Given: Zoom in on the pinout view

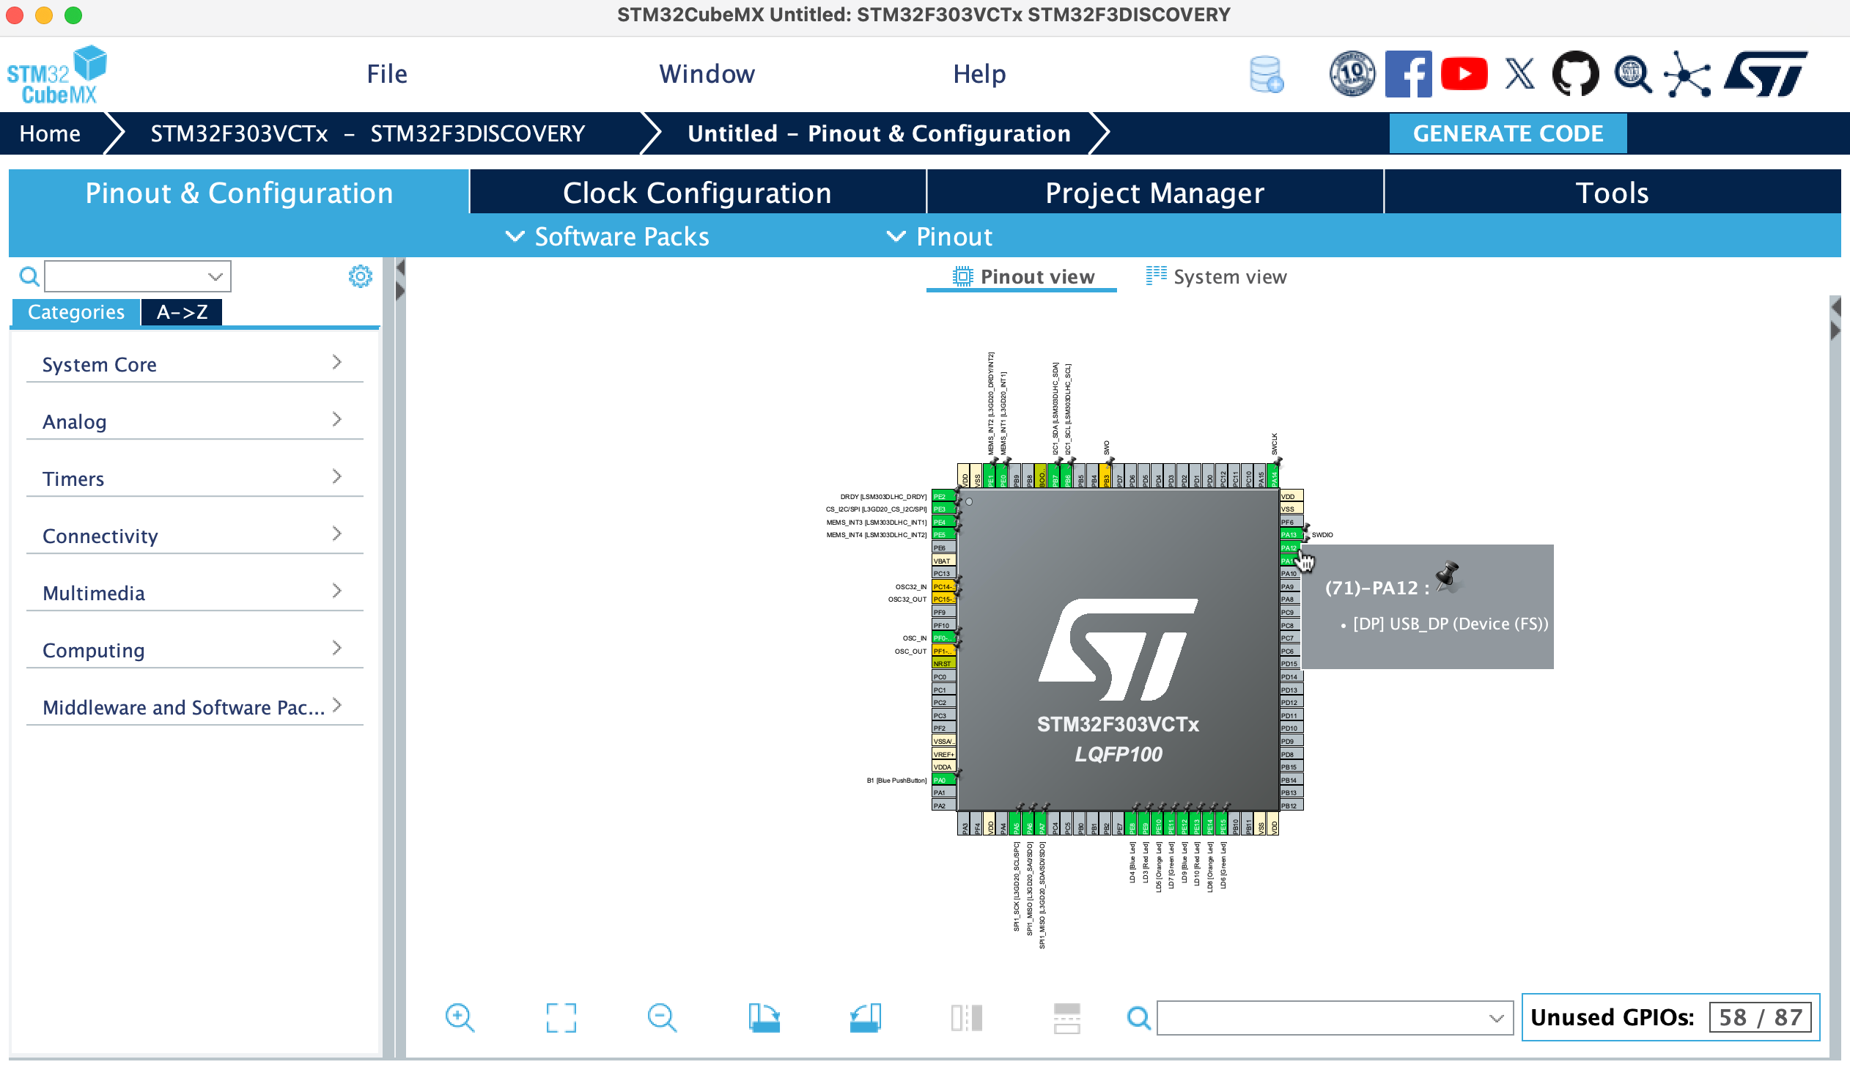Looking at the screenshot, I should pos(459,1017).
